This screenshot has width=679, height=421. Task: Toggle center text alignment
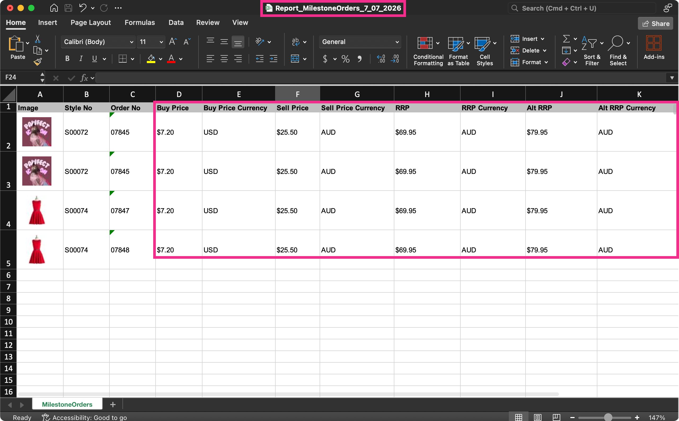(224, 59)
